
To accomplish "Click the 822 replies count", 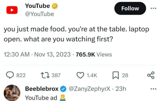I will point(21,75).
